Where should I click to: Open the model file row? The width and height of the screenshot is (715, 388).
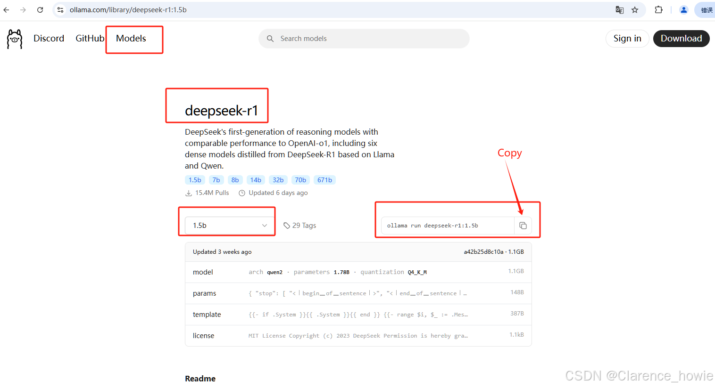coord(358,272)
